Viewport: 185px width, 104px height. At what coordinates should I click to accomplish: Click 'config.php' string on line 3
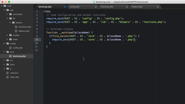click(x=112, y=18)
